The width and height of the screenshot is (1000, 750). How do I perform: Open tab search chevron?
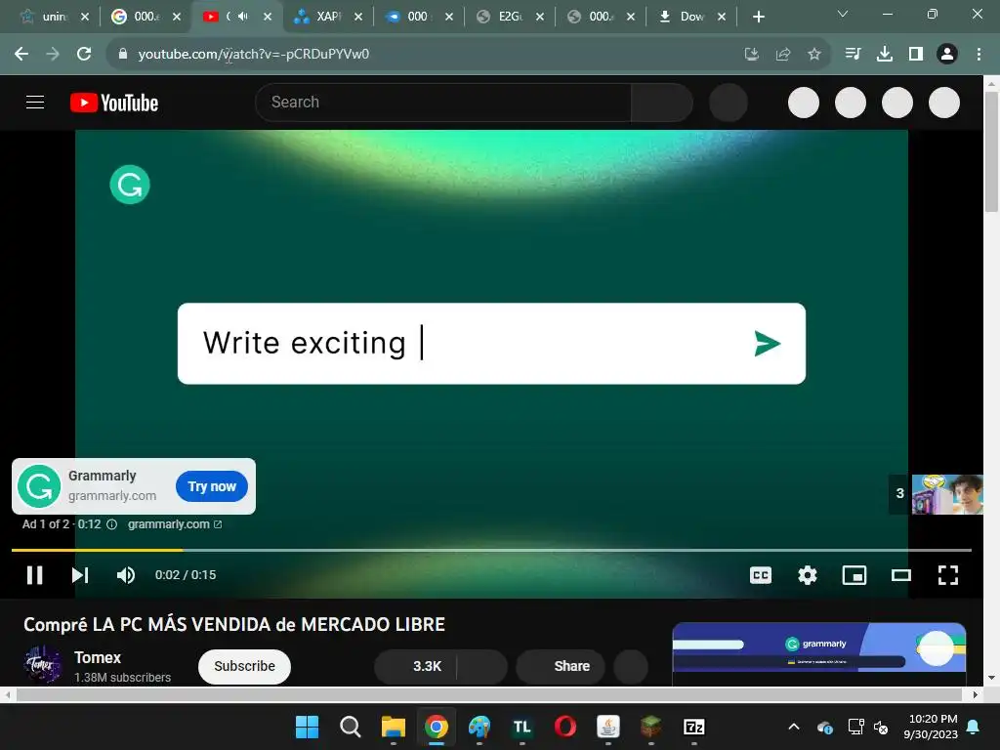pyautogui.click(x=843, y=14)
